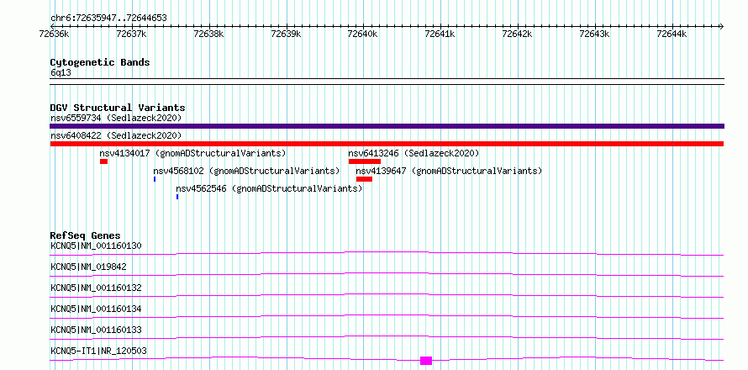Click the 72644k ruler tick label
This screenshot has width=748, height=370.
click(672, 34)
